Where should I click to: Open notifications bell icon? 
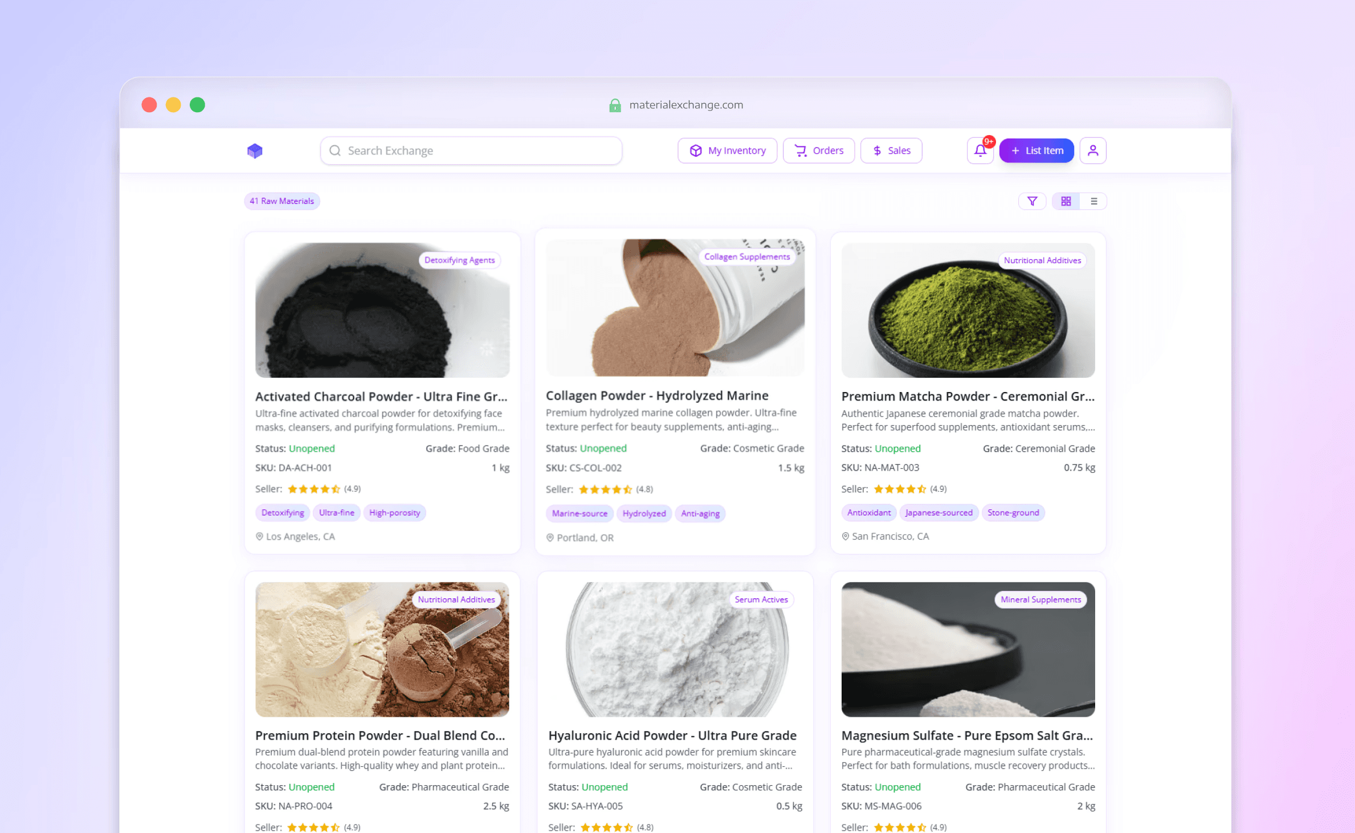point(979,150)
